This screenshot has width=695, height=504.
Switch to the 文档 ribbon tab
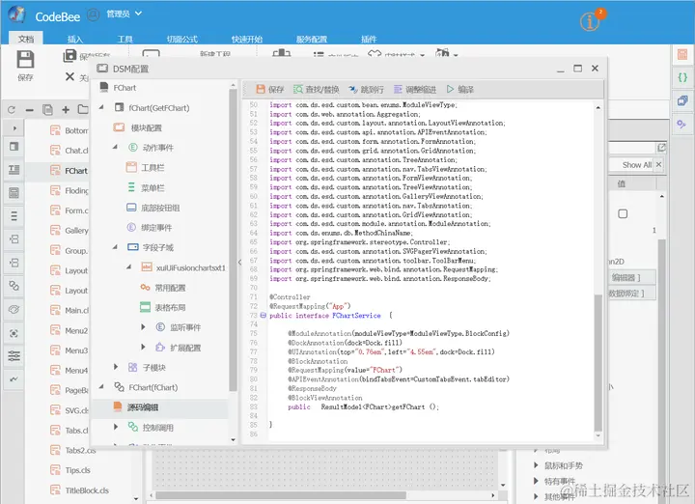point(26,39)
